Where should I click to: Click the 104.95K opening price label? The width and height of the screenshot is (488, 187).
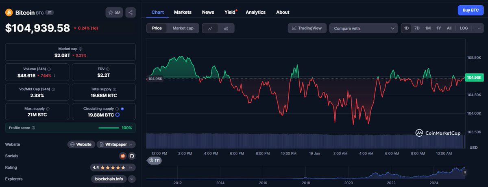coord(155,78)
